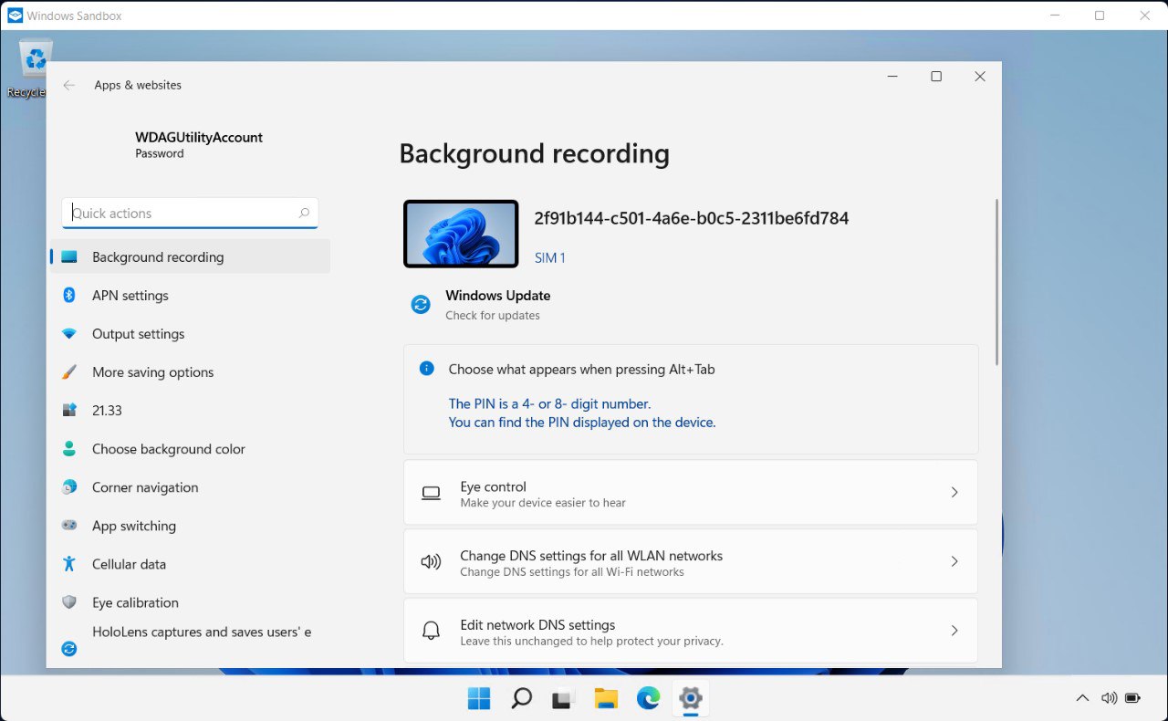The height and width of the screenshot is (721, 1168).
Task: Open taskbar Search
Action: coord(521,699)
